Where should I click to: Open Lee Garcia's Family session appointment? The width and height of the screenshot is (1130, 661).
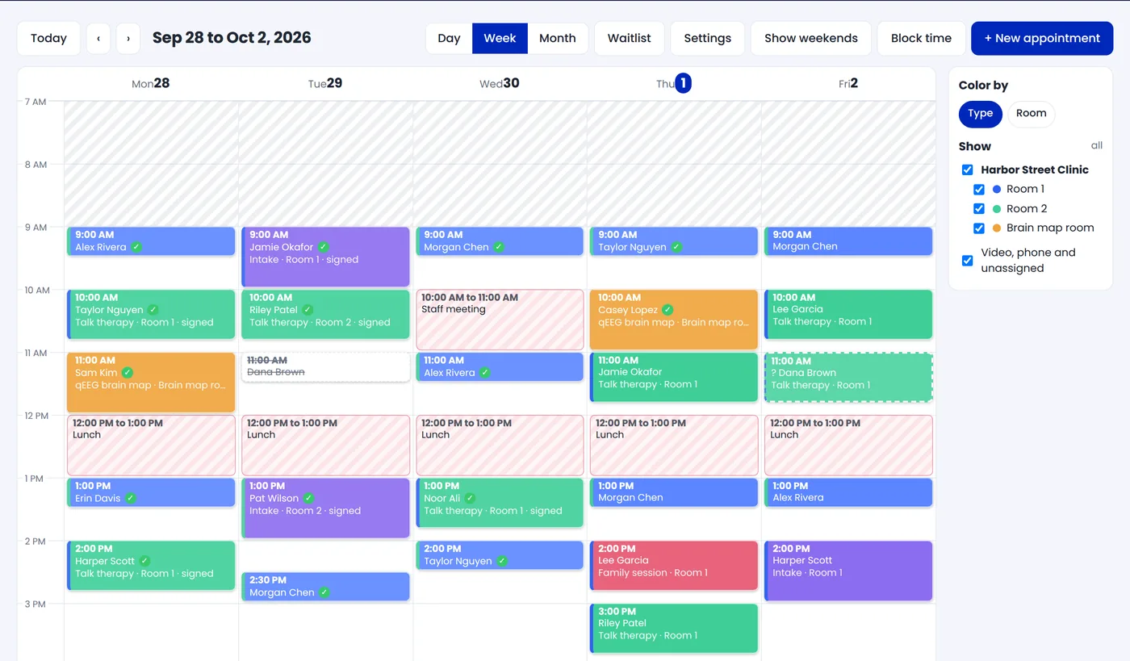pyautogui.click(x=674, y=566)
